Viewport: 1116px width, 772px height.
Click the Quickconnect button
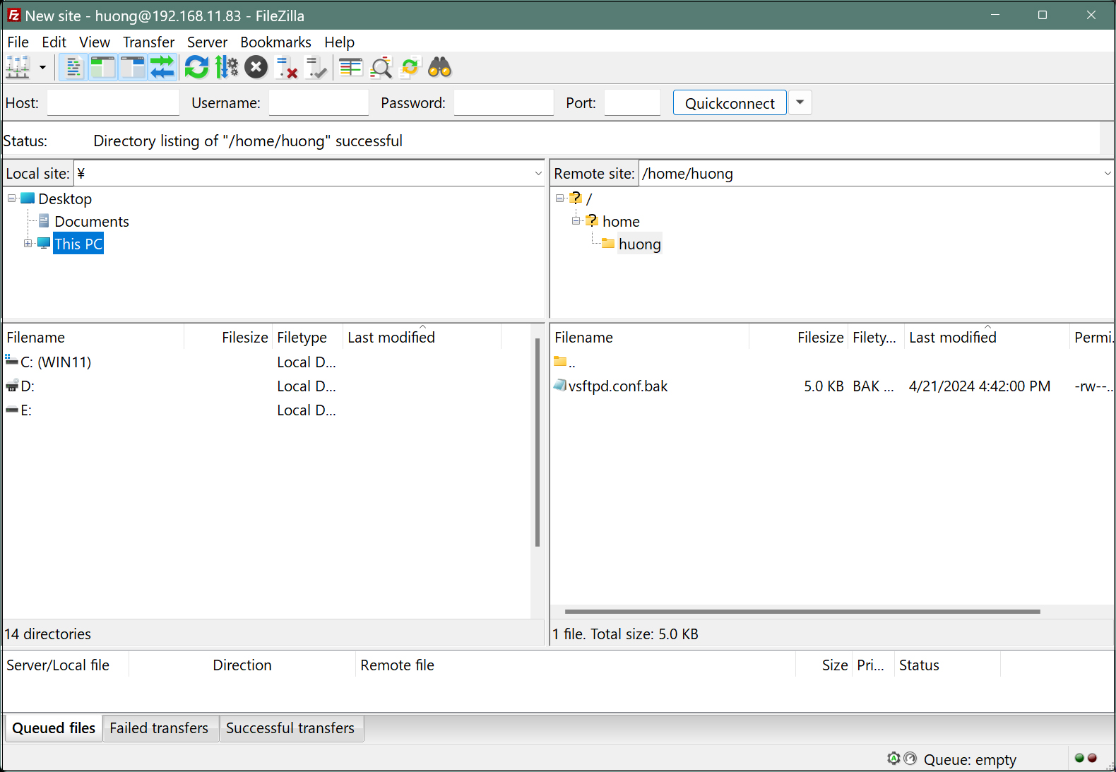point(730,103)
